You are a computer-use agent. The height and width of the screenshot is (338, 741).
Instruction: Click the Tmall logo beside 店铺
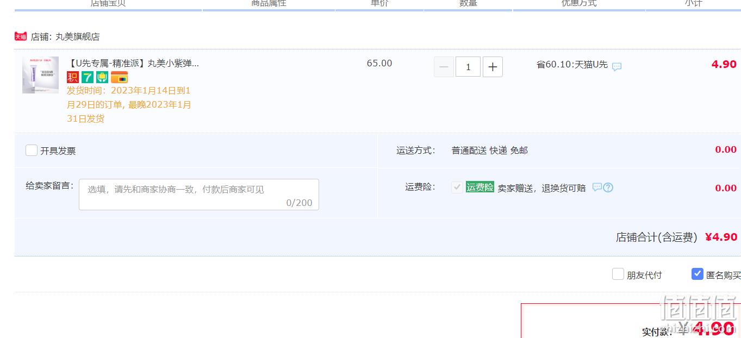click(x=20, y=36)
